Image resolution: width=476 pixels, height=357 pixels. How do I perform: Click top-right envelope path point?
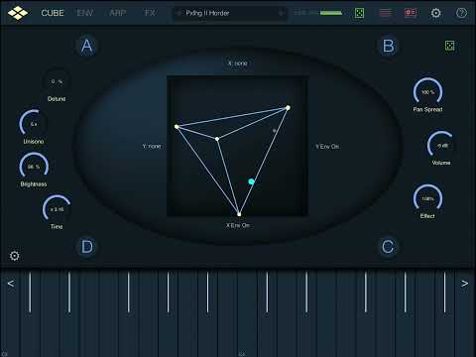click(288, 108)
